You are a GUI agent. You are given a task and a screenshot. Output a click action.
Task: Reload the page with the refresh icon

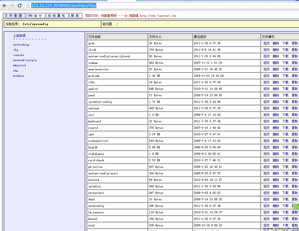pyautogui.click(x=20, y=5)
